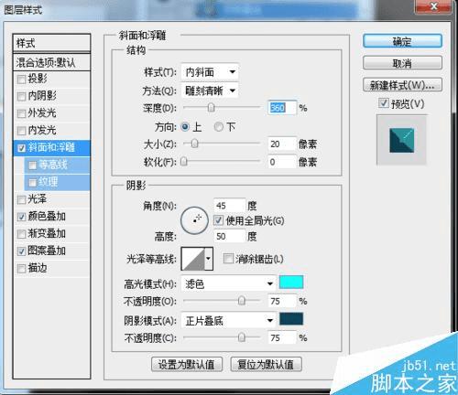The height and width of the screenshot is (395, 458).
Task: Open the 颜色叠加 settings entry label
Action: point(47,216)
